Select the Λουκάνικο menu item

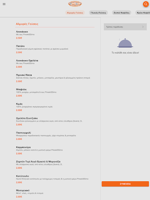[x=55, y=35]
